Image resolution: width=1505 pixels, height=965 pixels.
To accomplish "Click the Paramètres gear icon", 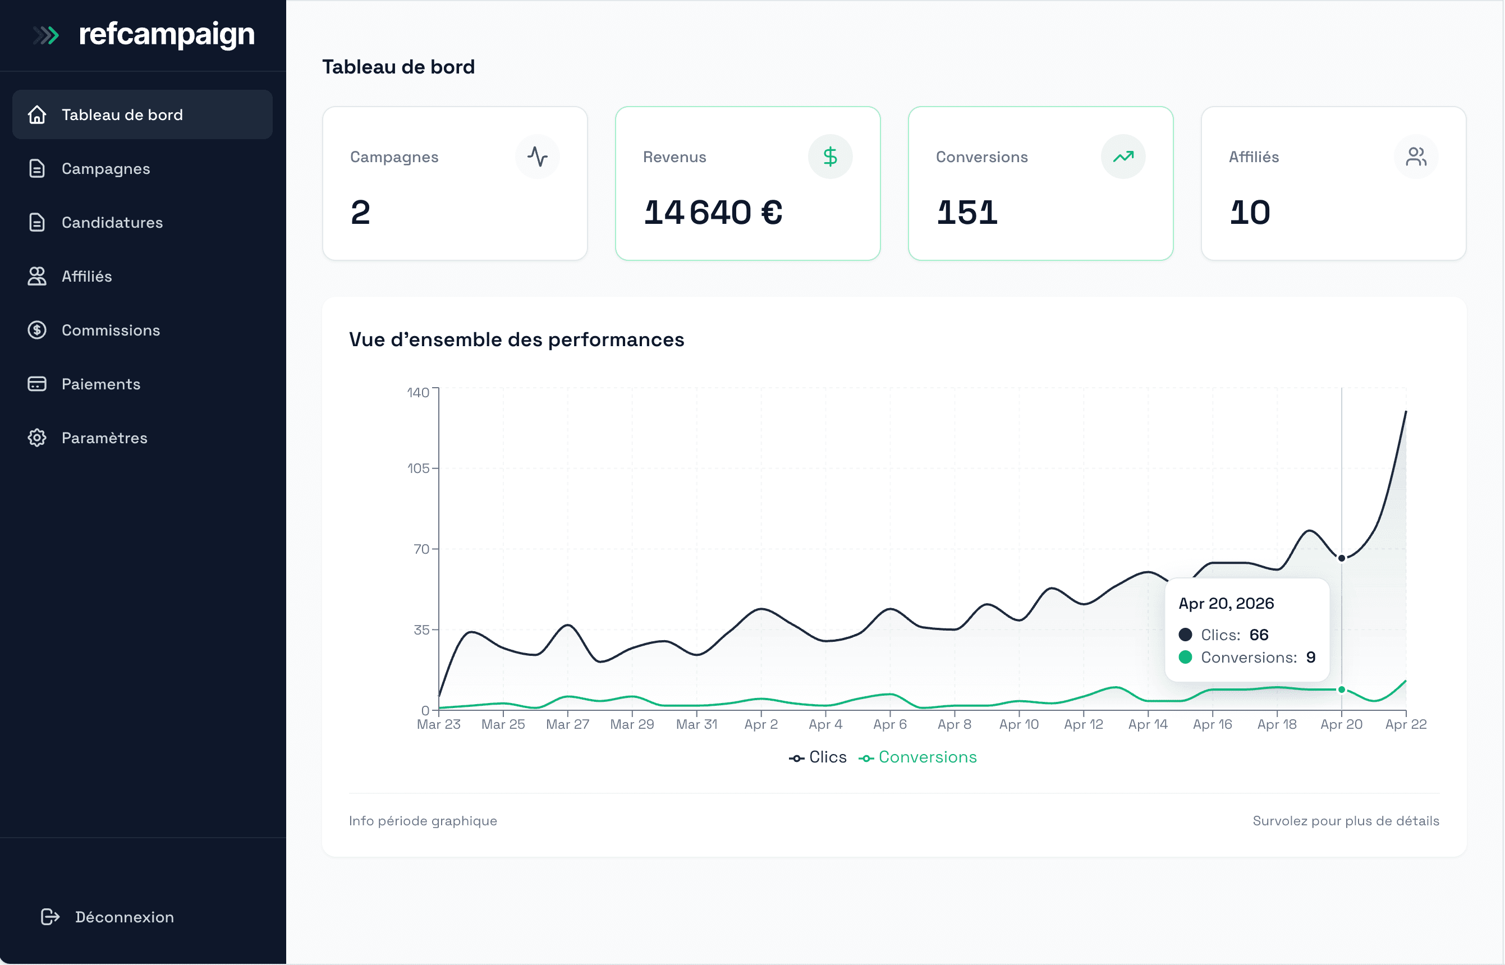I will pos(37,438).
